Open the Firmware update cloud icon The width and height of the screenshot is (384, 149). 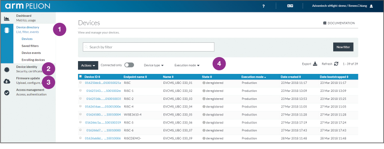7,81
